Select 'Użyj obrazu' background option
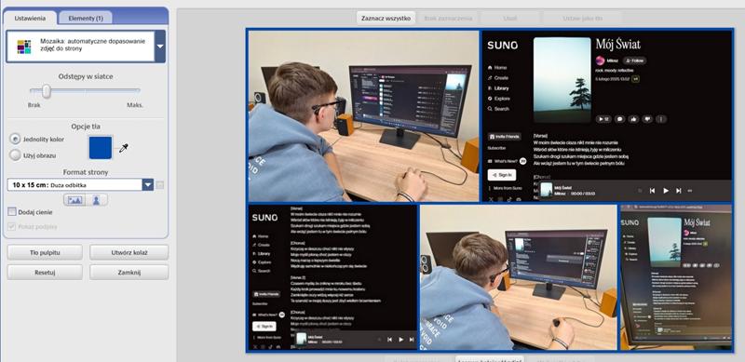Screen dimensions: 745x362 pyautogui.click(x=15, y=154)
